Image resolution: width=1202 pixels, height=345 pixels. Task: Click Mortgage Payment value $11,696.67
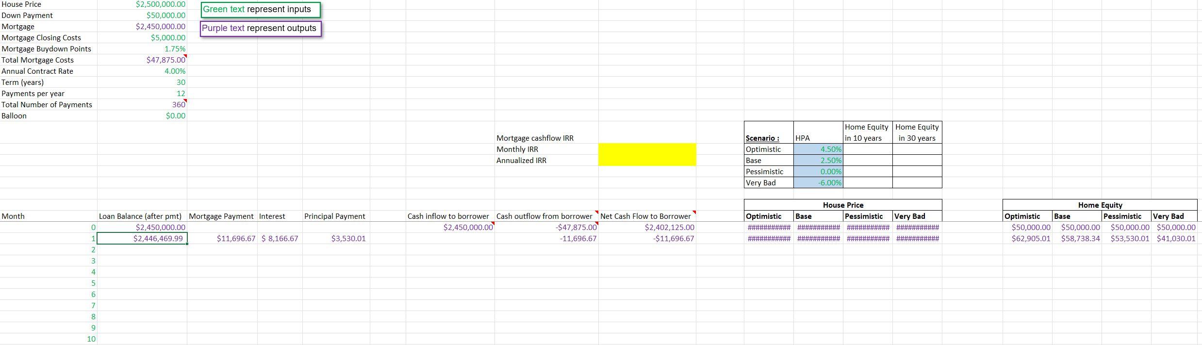click(x=236, y=239)
